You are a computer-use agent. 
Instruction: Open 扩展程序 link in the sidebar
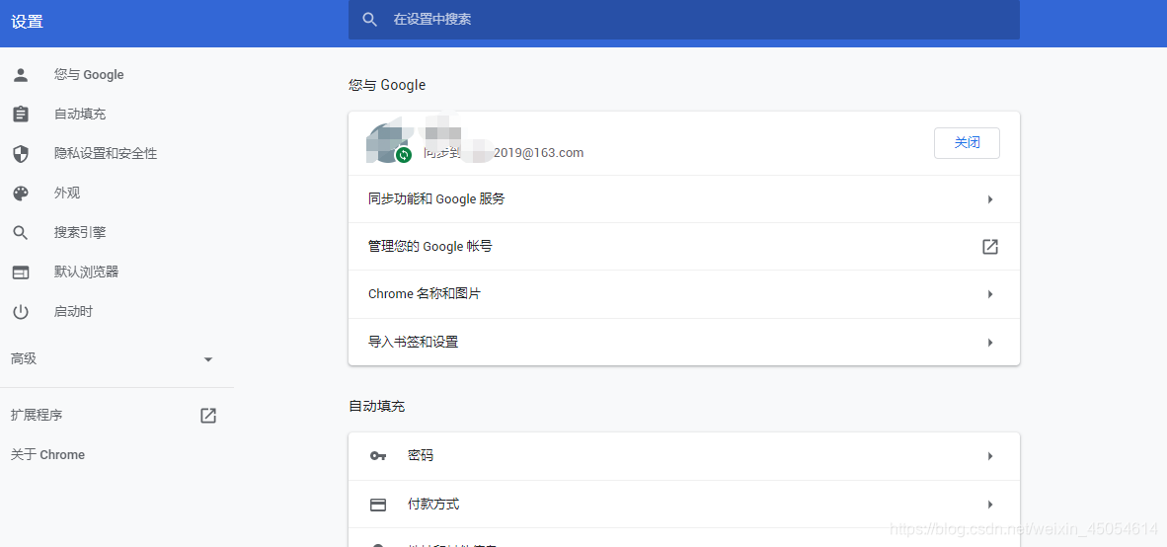pyautogui.click(x=37, y=416)
